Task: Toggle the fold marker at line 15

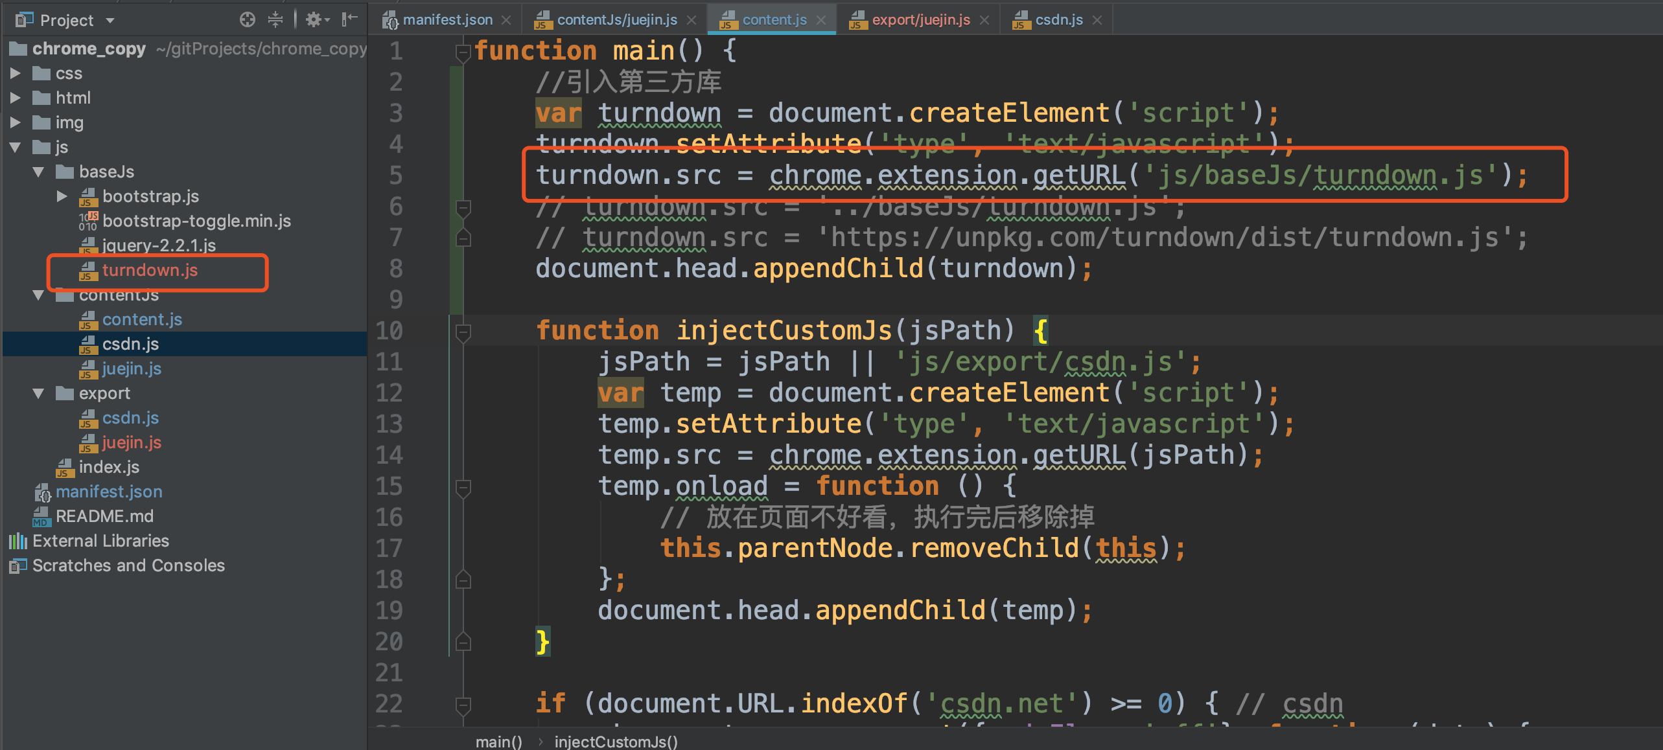Action: tap(463, 487)
